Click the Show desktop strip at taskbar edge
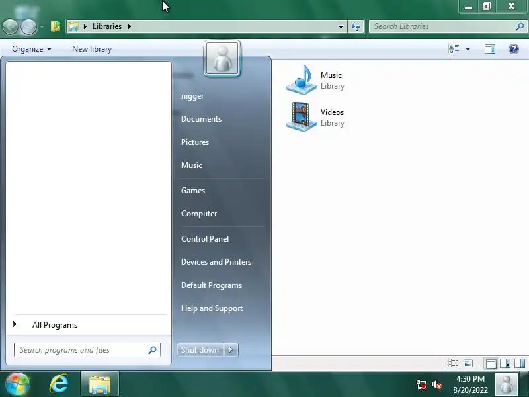Image resolution: width=529 pixels, height=397 pixels. point(524,384)
